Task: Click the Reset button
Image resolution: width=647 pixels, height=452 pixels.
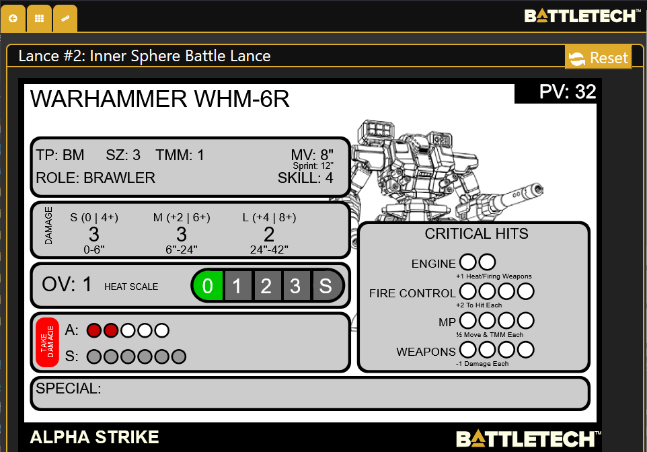Action: pos(599,57)
